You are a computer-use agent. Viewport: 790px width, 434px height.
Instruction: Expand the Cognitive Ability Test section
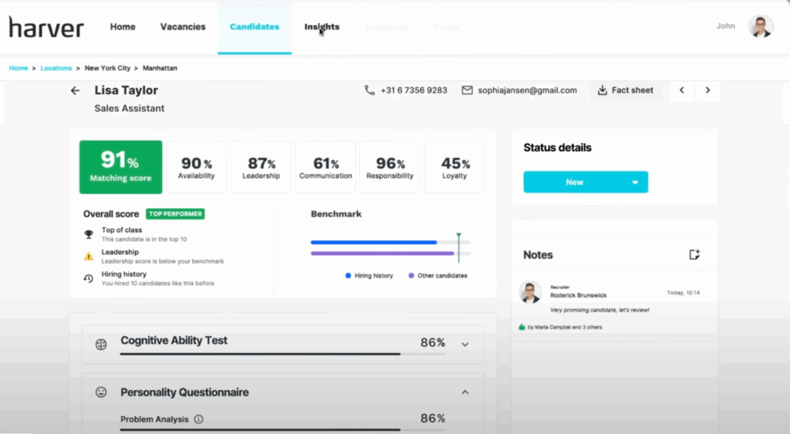click(464, 344)
